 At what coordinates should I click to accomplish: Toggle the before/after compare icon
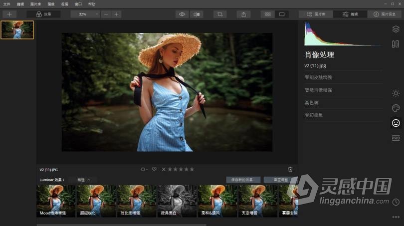[x=197, y=14]
